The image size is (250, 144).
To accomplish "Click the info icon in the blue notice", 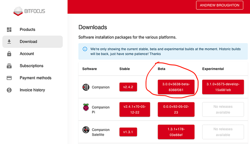I will pyautogui.click(x=85, y=49).
